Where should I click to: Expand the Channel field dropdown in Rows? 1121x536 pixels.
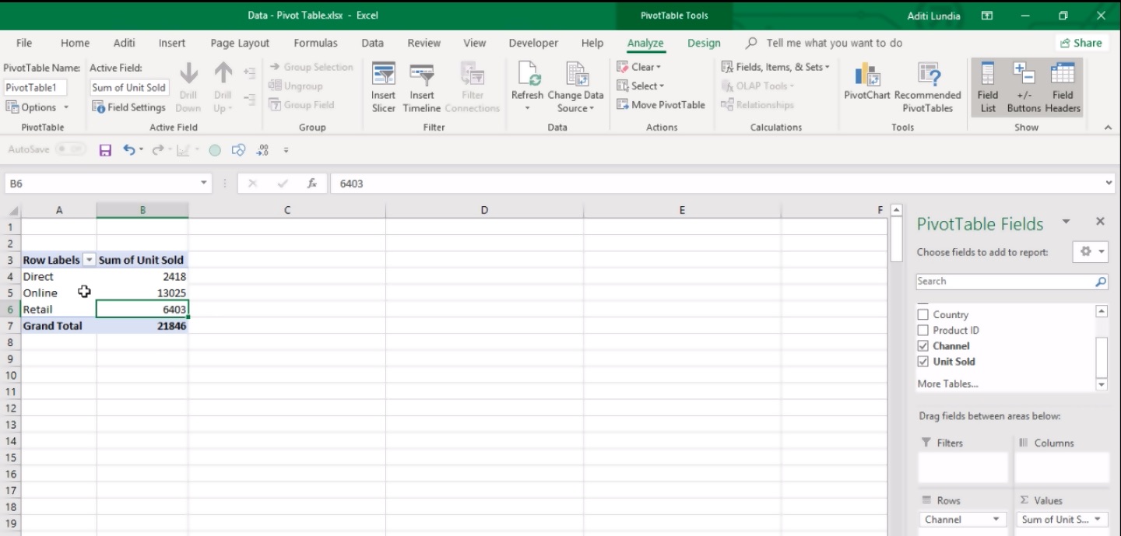pyautogui.click(x=996, y=520)
